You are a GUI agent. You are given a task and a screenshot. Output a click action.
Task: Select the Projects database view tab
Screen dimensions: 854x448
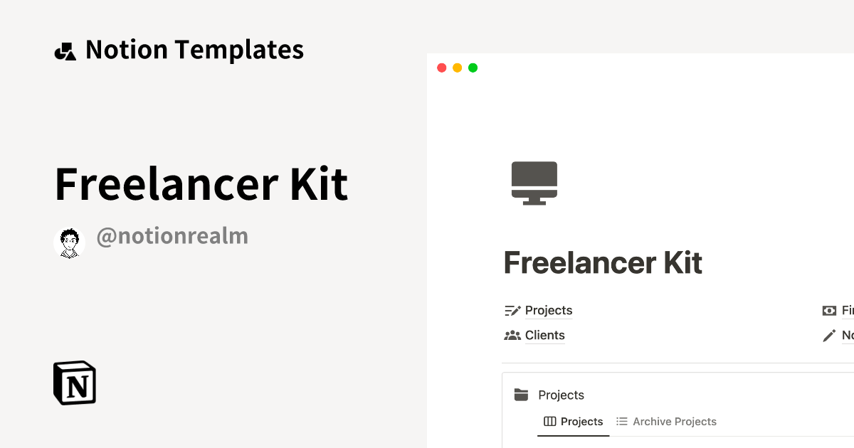[x=581, y=421]
